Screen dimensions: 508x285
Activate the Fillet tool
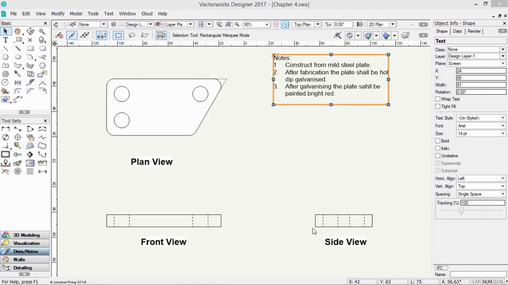coord(18,91)
